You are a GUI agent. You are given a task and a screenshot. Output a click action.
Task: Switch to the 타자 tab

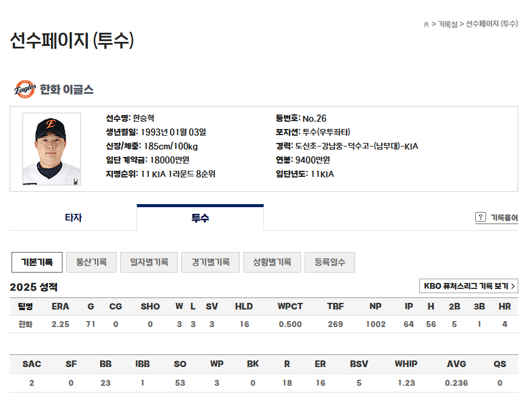[72, 216]
